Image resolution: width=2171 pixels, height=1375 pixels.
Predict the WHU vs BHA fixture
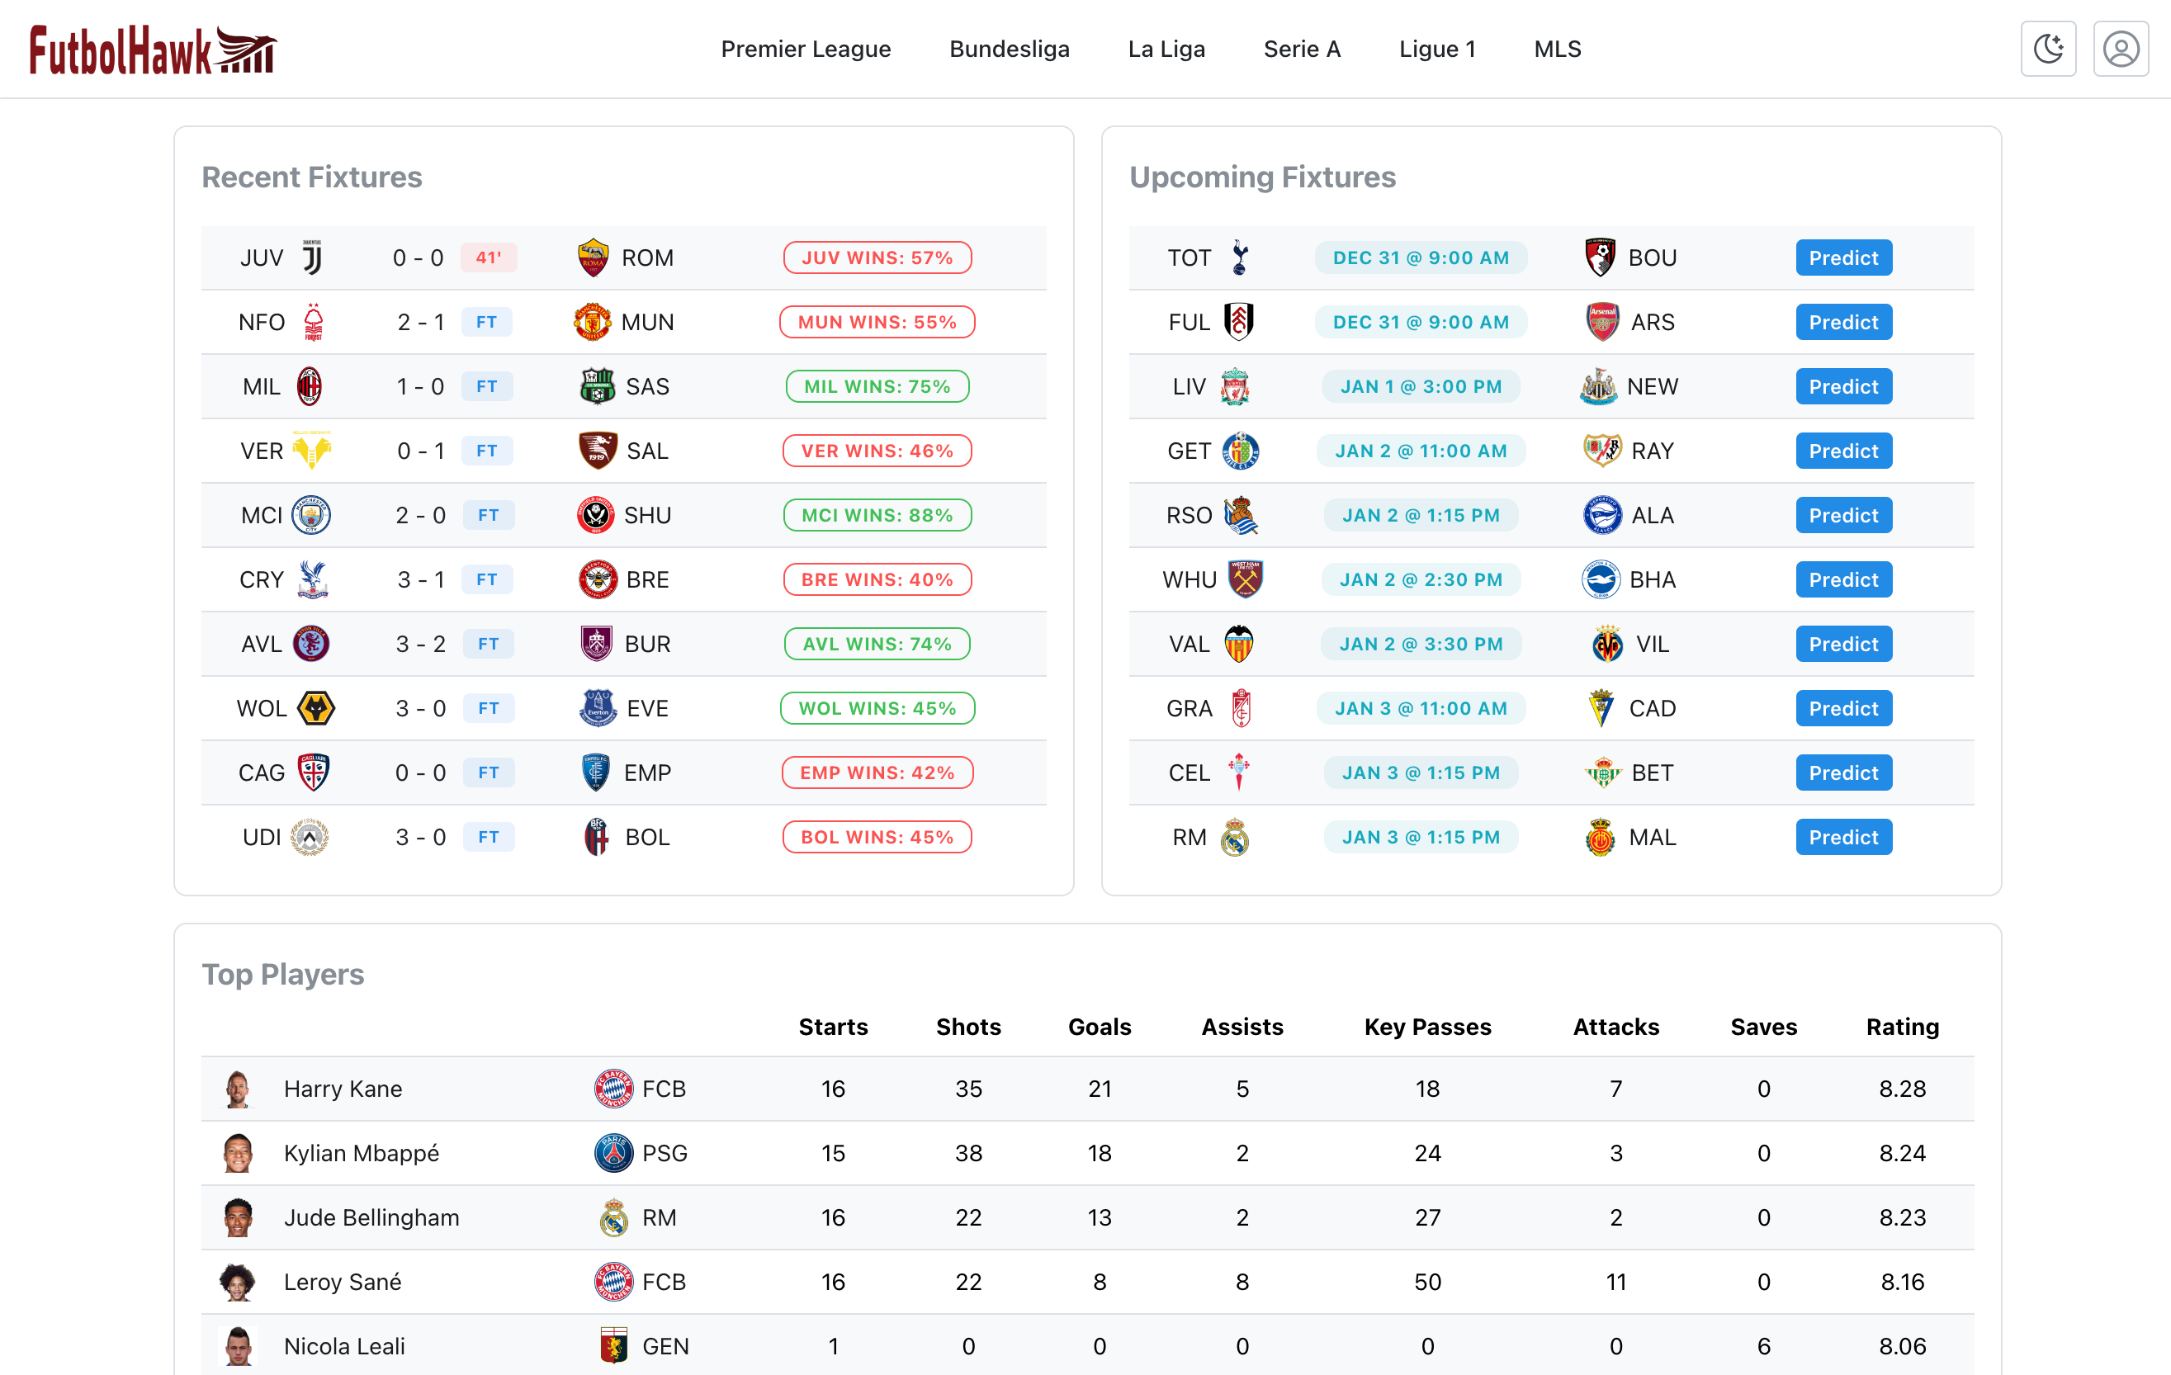pos(1842,579)
